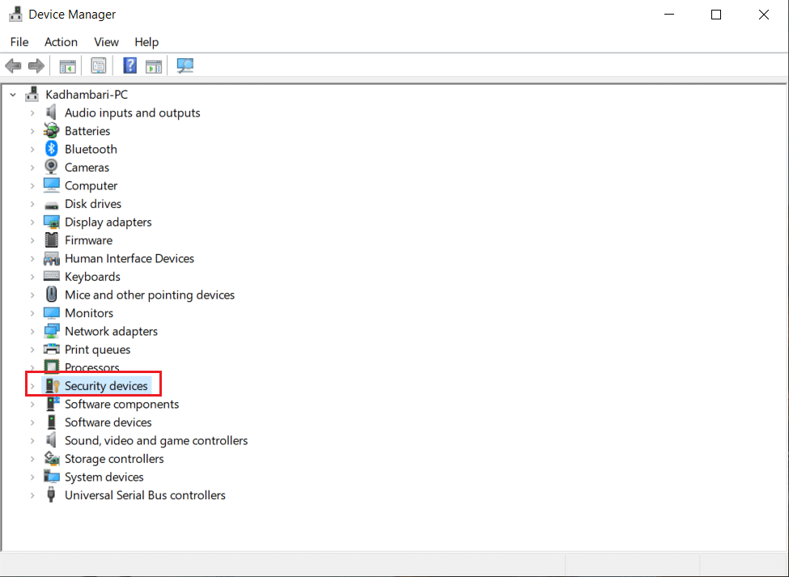
Task: Click the Cameras webcam icon
Action: point(51,167)
